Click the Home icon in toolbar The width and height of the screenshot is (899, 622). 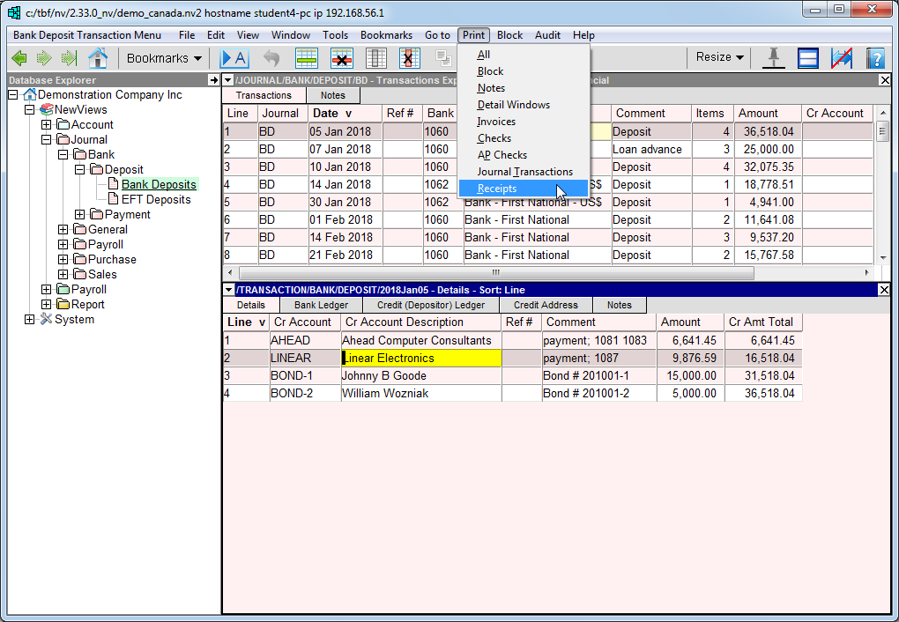98,58
